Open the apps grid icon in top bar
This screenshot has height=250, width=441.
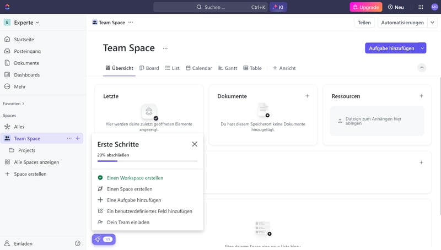click(x=421, y=7)
